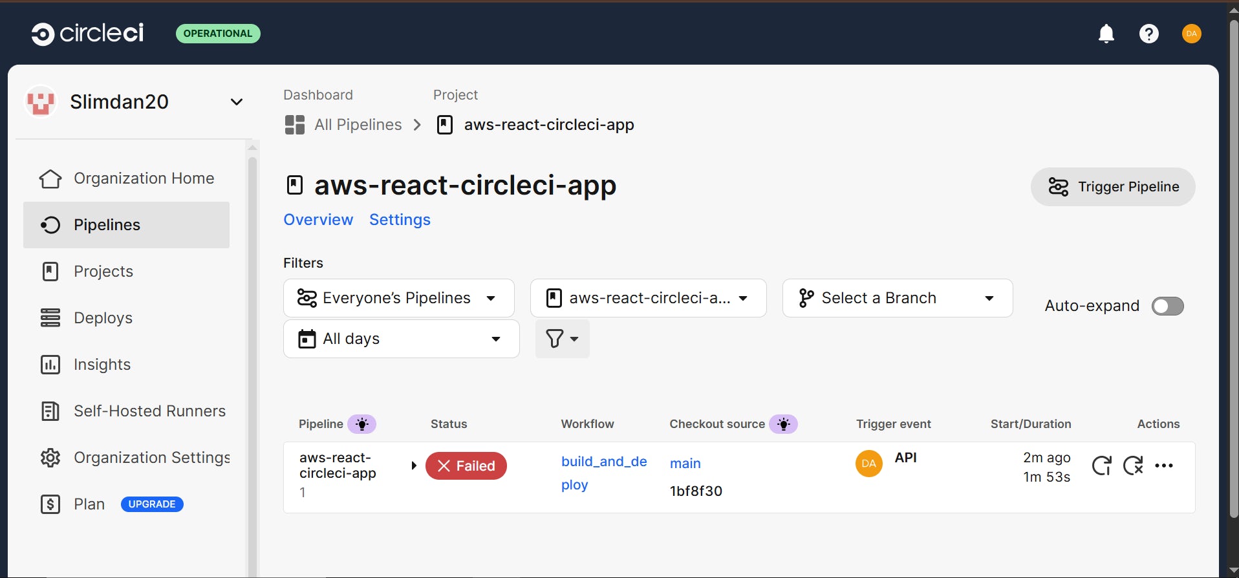Screen dimensions: 1239x578
Task: Open the main branch link
Action: tap(685, 464)
